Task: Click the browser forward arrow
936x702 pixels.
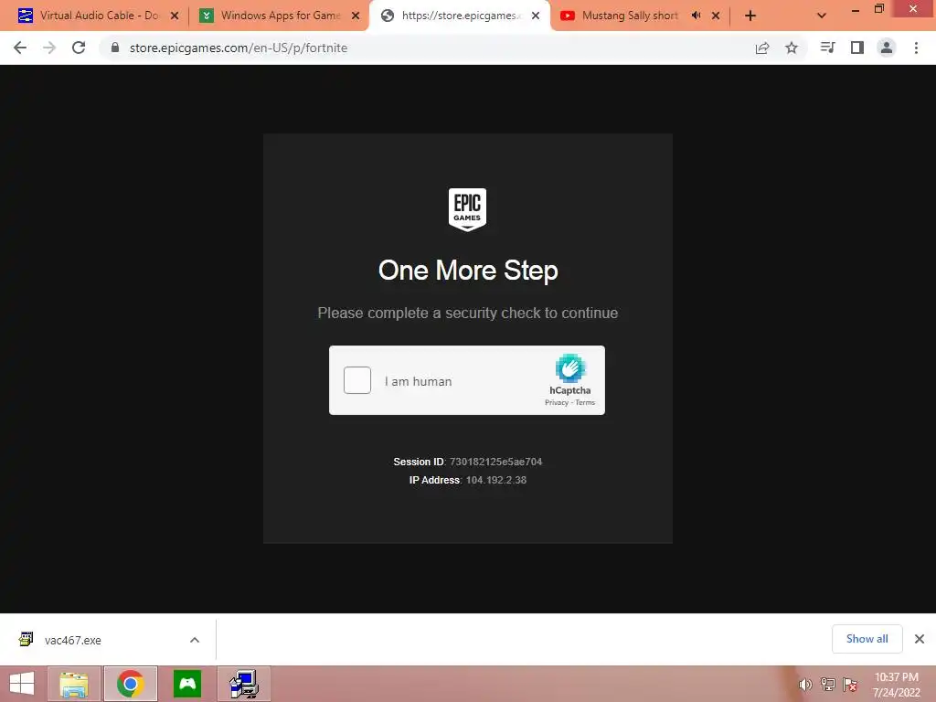Action: (x=49, y=48)
